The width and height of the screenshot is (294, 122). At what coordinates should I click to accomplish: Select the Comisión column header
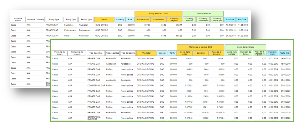coord(200,53)
